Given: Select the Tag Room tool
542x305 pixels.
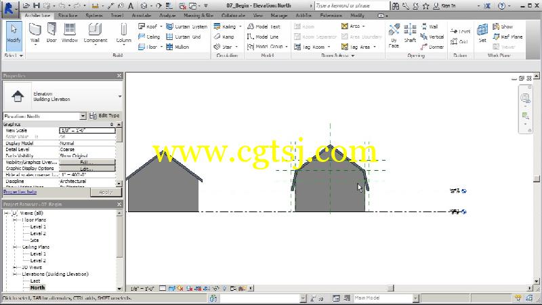Looking at the screenshot, I should click(310, 47).
